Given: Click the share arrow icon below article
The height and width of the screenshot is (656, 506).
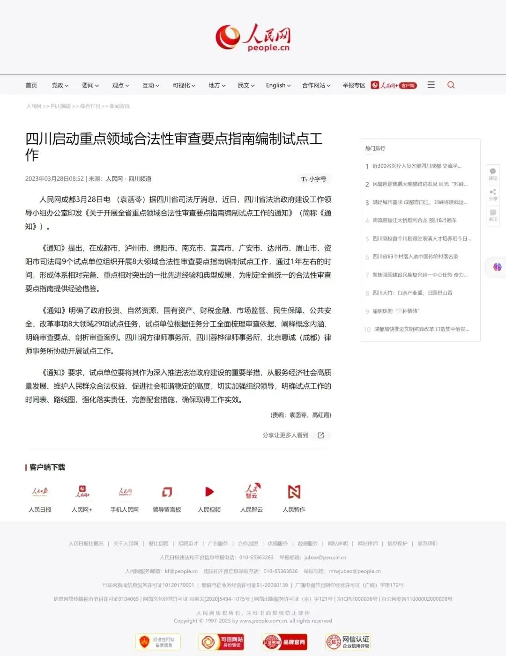Looking at the screenshot, I should 321,435.
